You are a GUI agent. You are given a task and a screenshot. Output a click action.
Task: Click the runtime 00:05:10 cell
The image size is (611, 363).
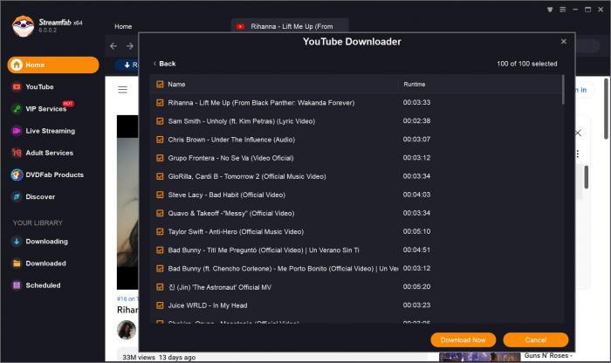tap(416, 231)
